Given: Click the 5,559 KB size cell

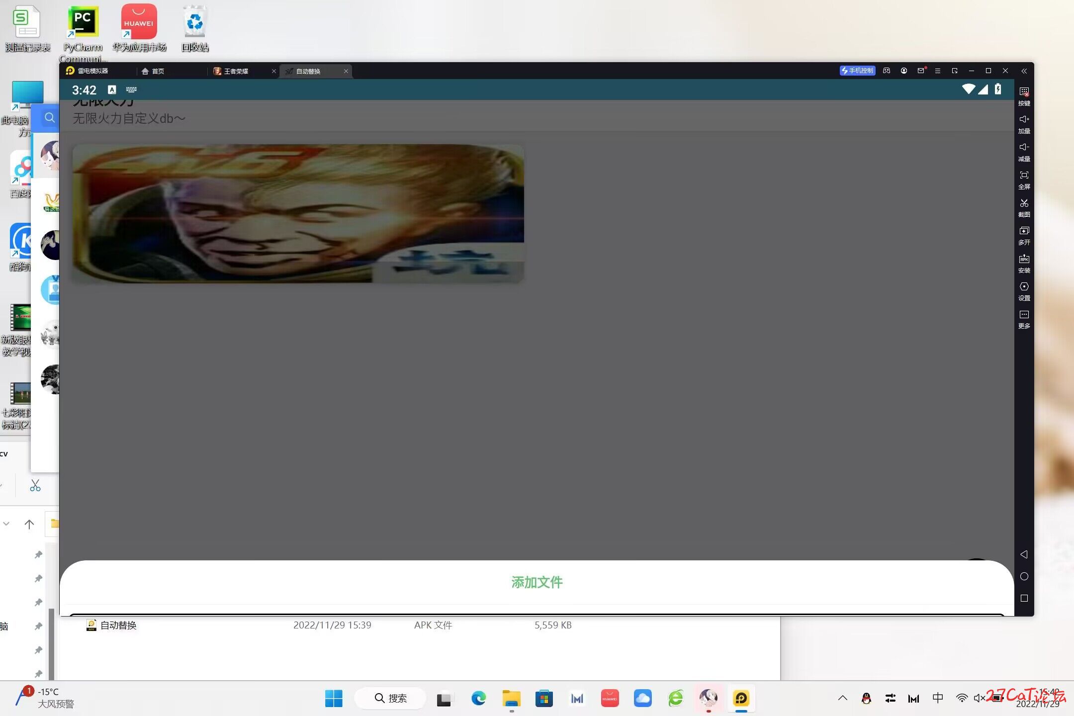Looking at the screenshot, I should point(553,625).
